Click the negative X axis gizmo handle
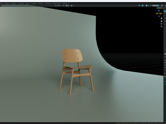 pyautogui.click(x=156, y=13)
